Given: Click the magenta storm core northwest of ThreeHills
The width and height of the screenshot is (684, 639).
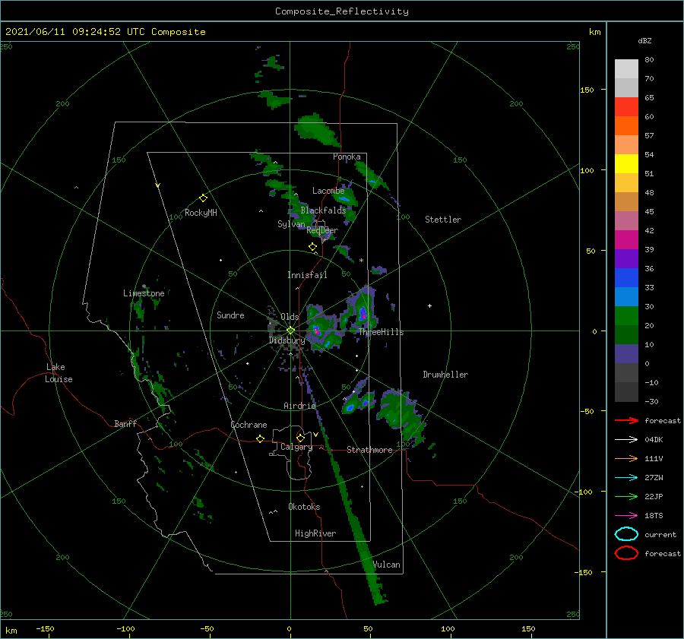Looking at the screenshot, I should (363, 314).
